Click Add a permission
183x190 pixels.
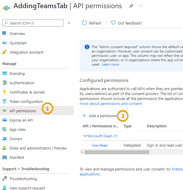[x=103, y=116]
